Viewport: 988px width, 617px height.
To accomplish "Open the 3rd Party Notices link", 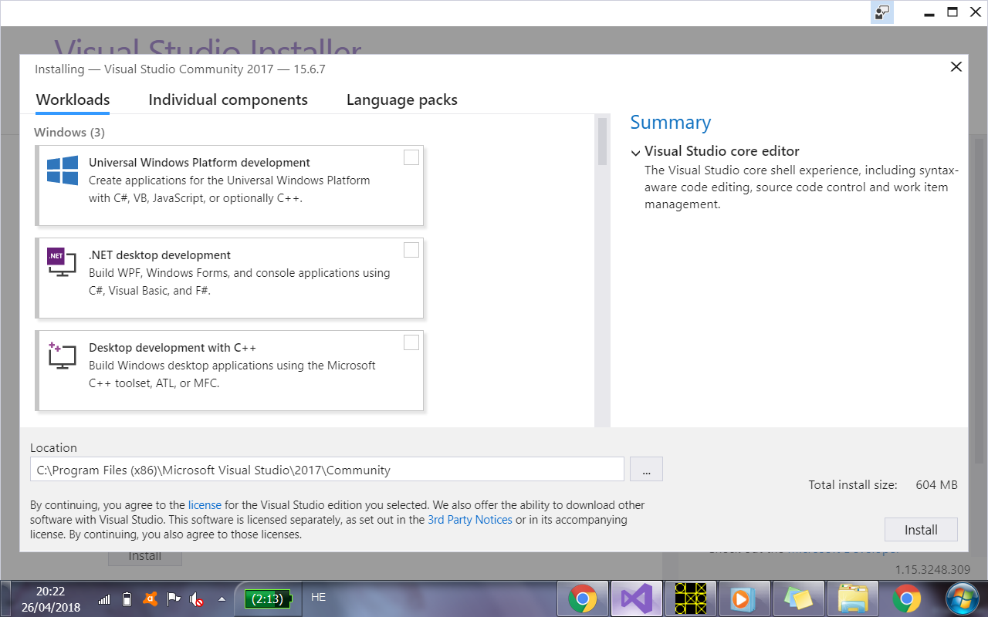I will [470, 520].
